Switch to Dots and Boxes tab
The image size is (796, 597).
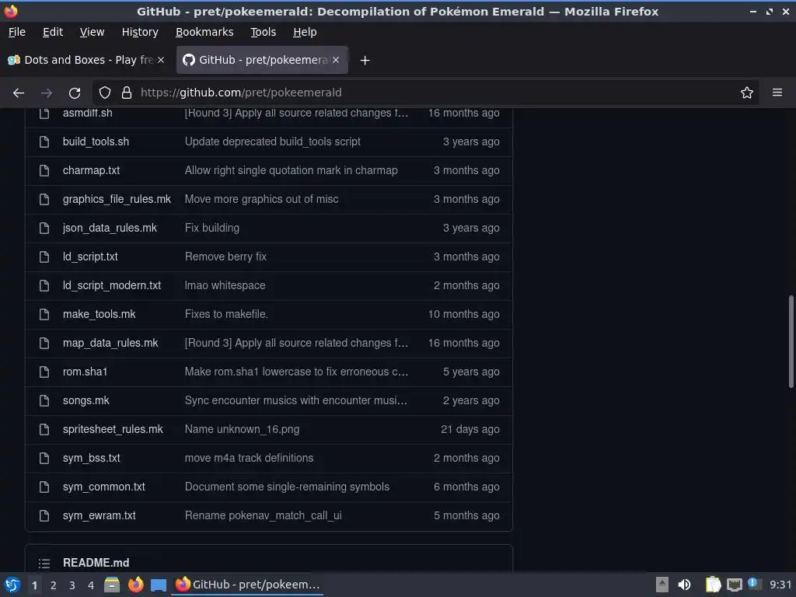pos(86,60)
